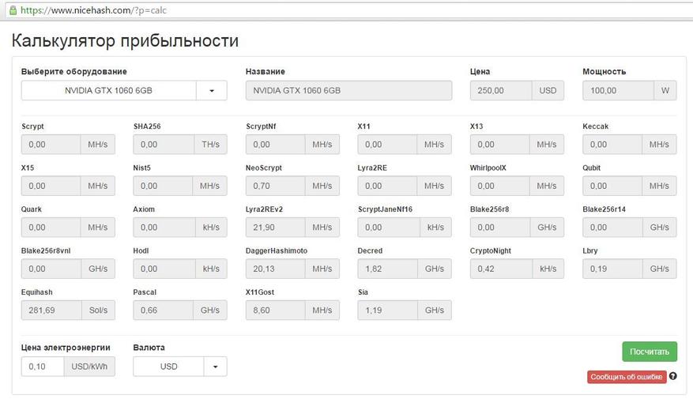This screenshot has width=693, height=399.
Task: Click the Цена price field 250,00
Action: point(501,91)
